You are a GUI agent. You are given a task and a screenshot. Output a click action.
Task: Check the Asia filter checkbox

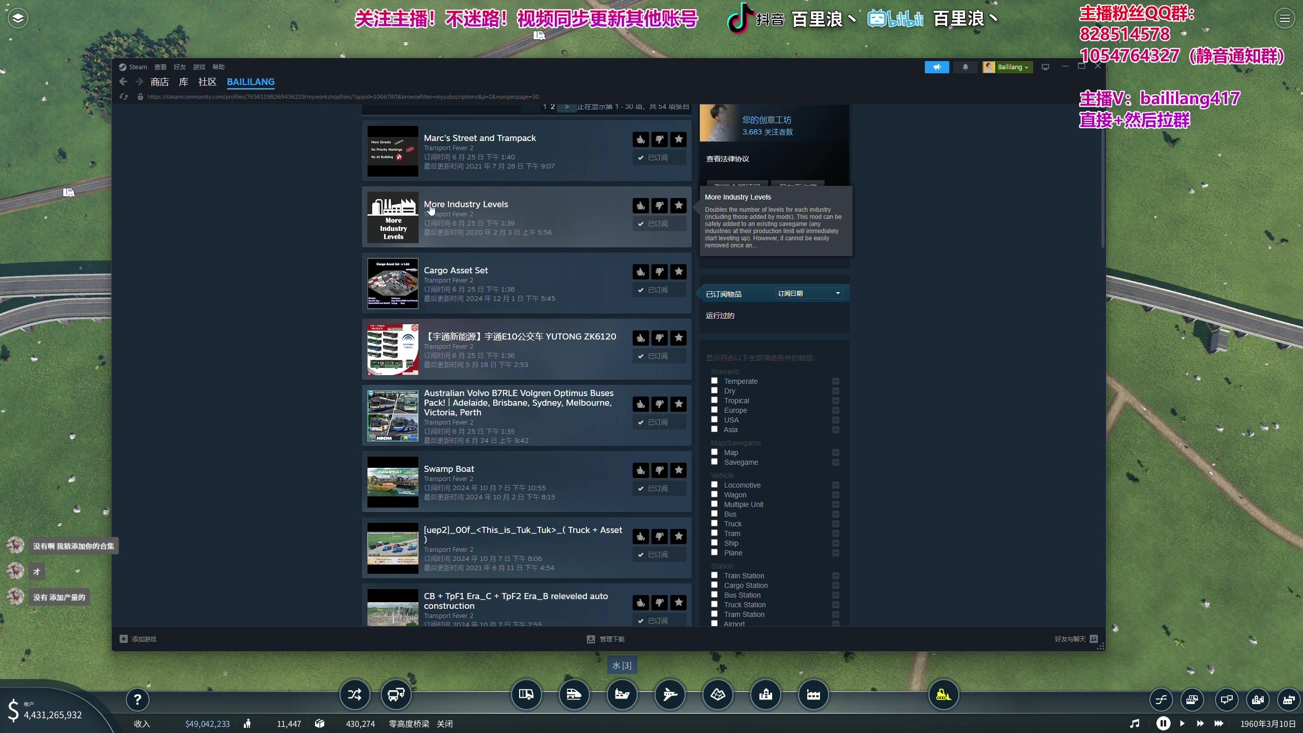(x=714, y=429)
